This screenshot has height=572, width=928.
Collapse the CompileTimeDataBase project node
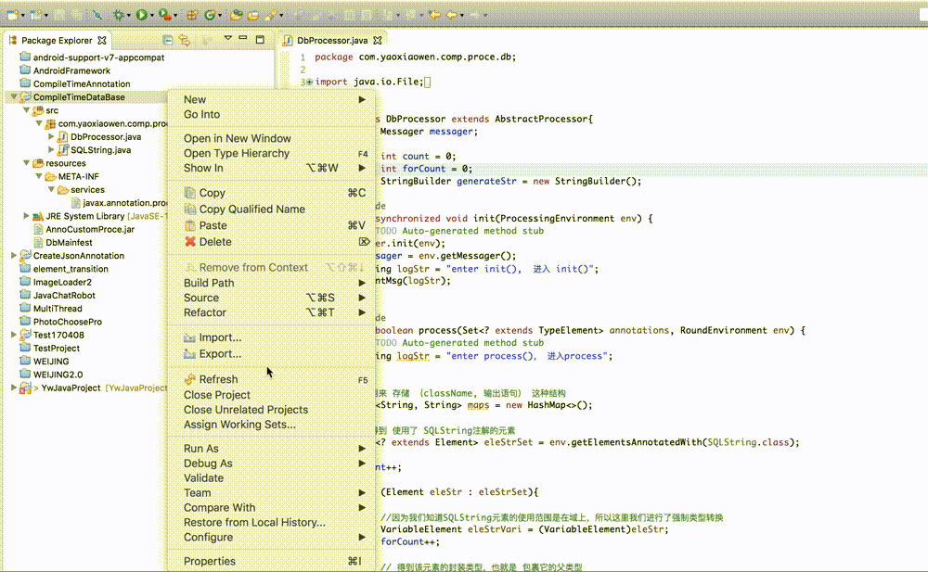[14, 96]
